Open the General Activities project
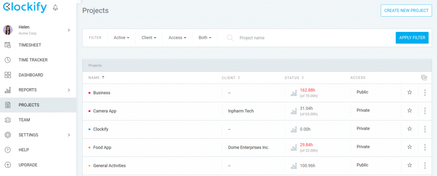Screen dimensions: 437x176 click(x=110, y=165)
